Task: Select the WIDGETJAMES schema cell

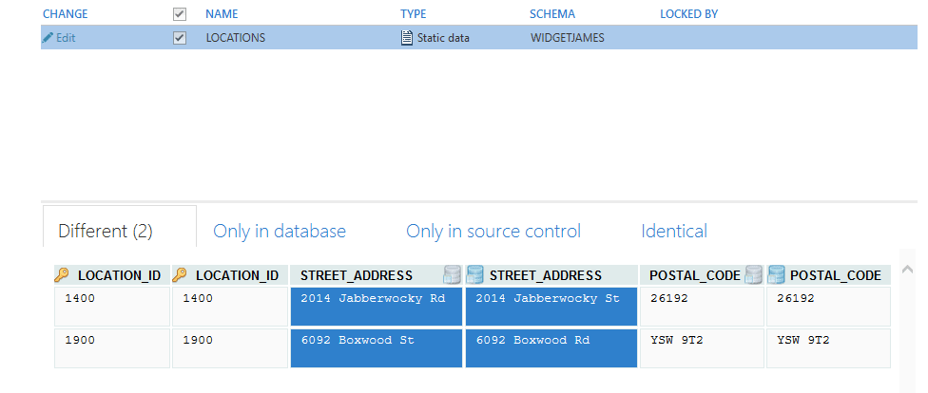Action: pyautogui.click(x=568, y=38)
